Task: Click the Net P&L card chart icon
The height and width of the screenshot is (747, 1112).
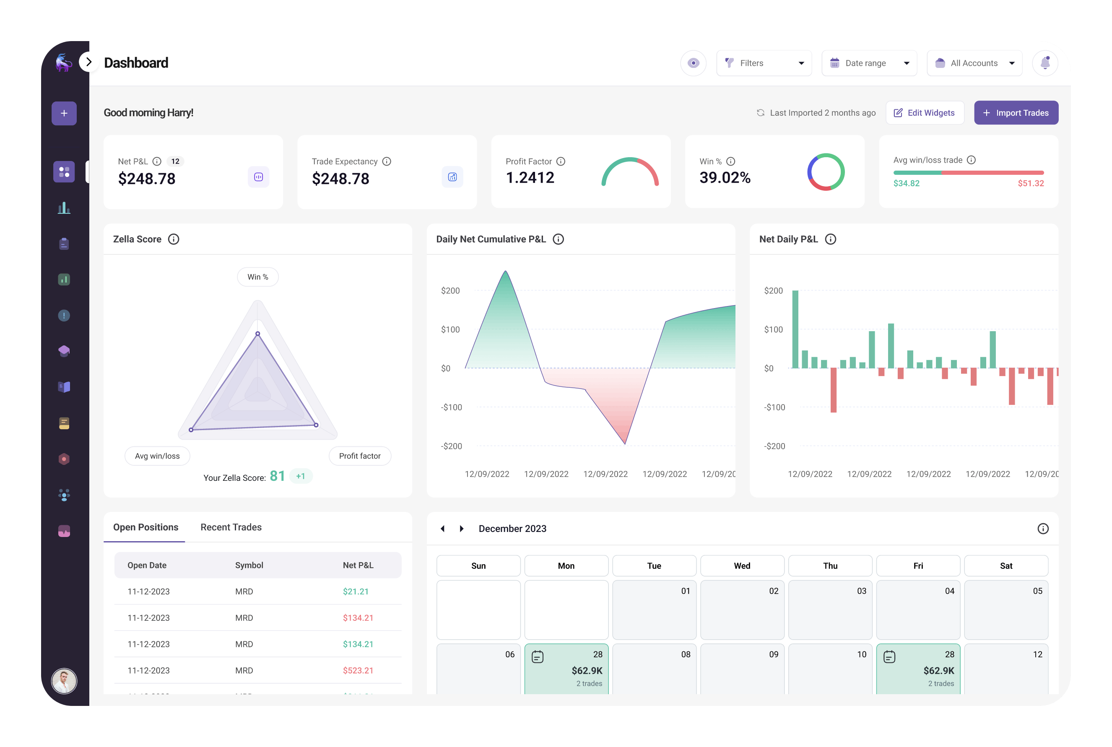Action: coord(258,177)
